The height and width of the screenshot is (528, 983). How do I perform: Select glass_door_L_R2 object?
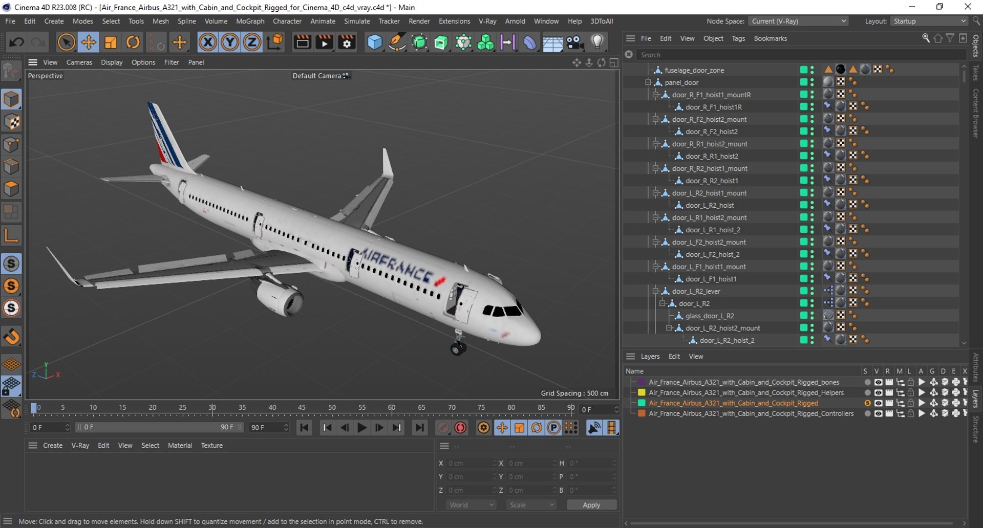point(710,316)
